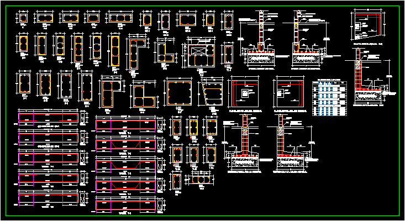Select the trapezoid-shaped column section
The height and width of the screenshot is (221, 405).
point(212,93)
